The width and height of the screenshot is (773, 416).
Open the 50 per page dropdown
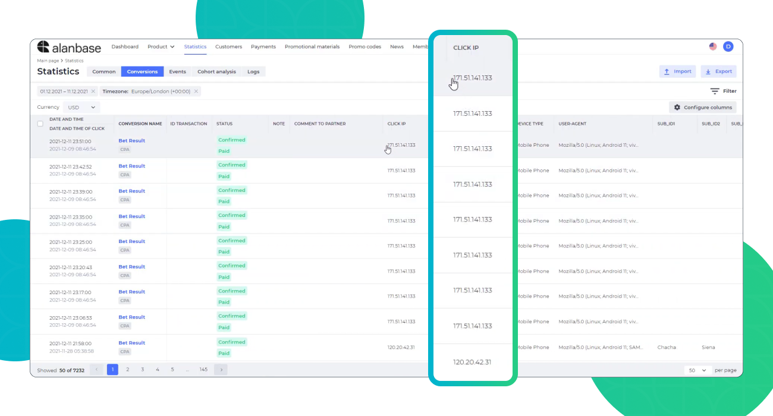697,370
